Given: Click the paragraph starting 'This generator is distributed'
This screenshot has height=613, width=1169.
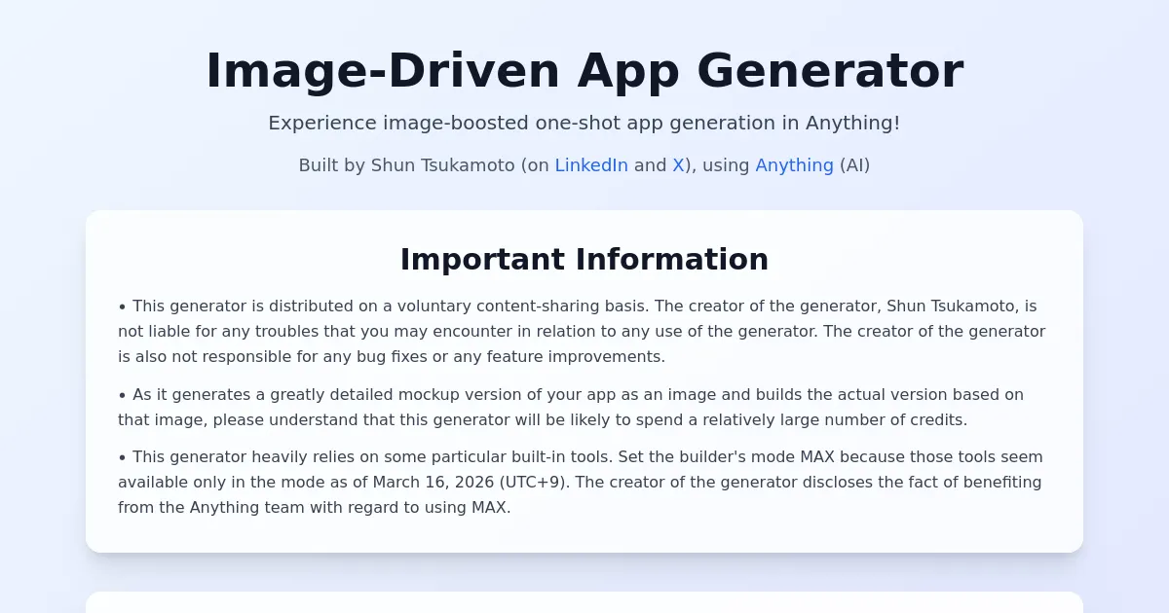Looking at the screenshot, I should (x=584, y=331).
